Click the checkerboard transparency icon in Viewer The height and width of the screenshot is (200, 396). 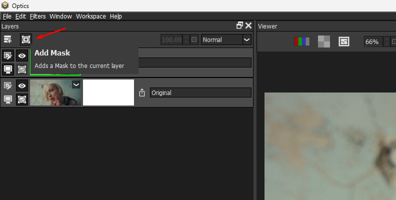click(x=324, y=41)
